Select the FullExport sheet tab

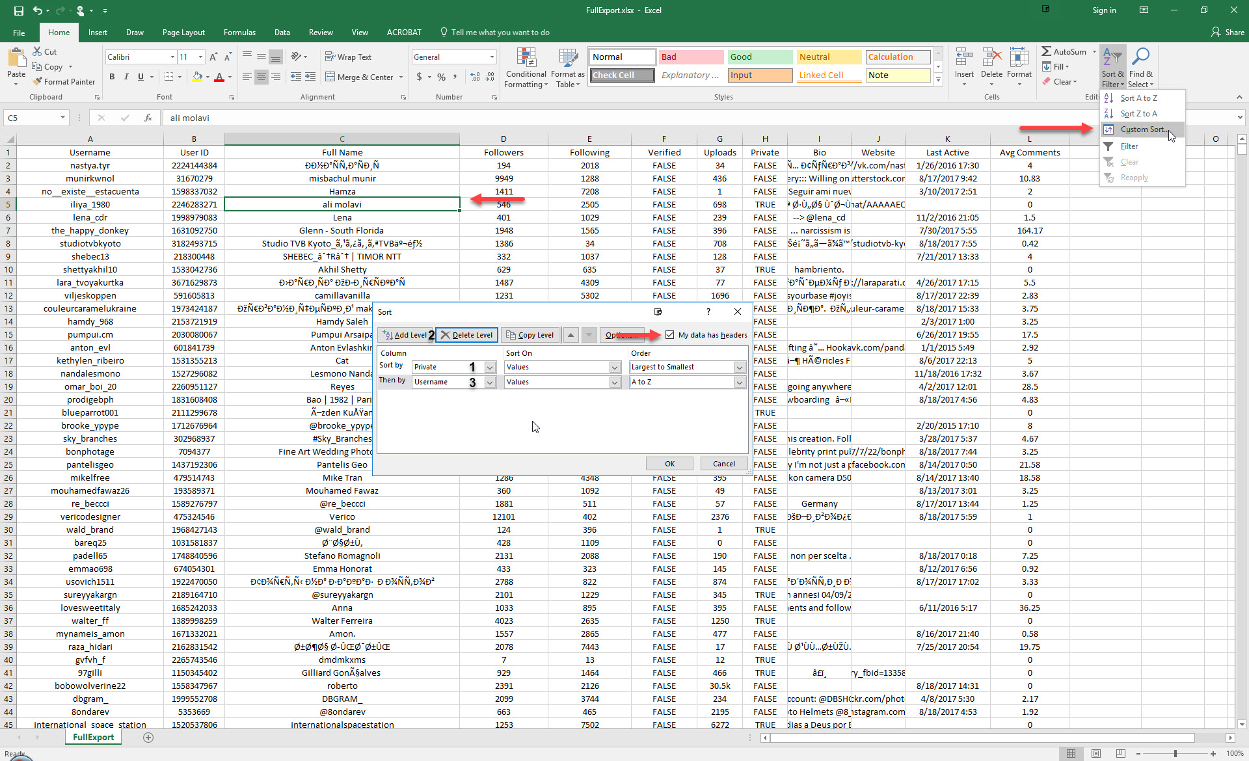93,738
